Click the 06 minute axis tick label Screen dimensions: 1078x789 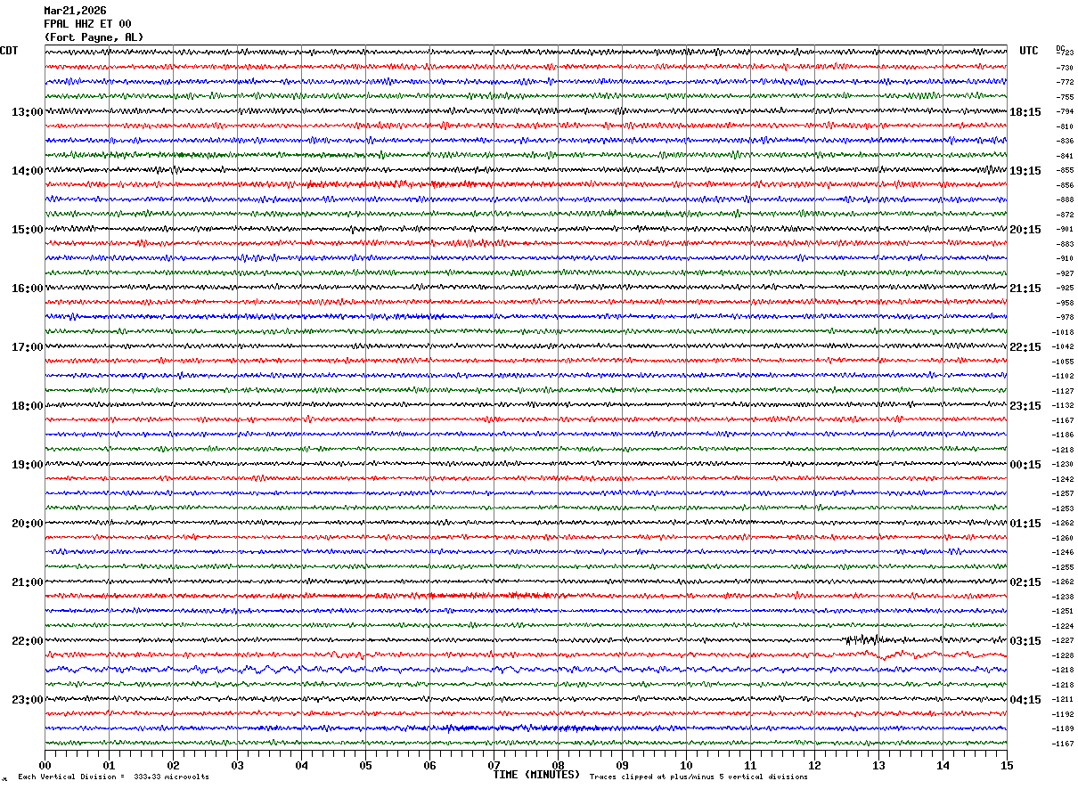(x=429, y=766)
